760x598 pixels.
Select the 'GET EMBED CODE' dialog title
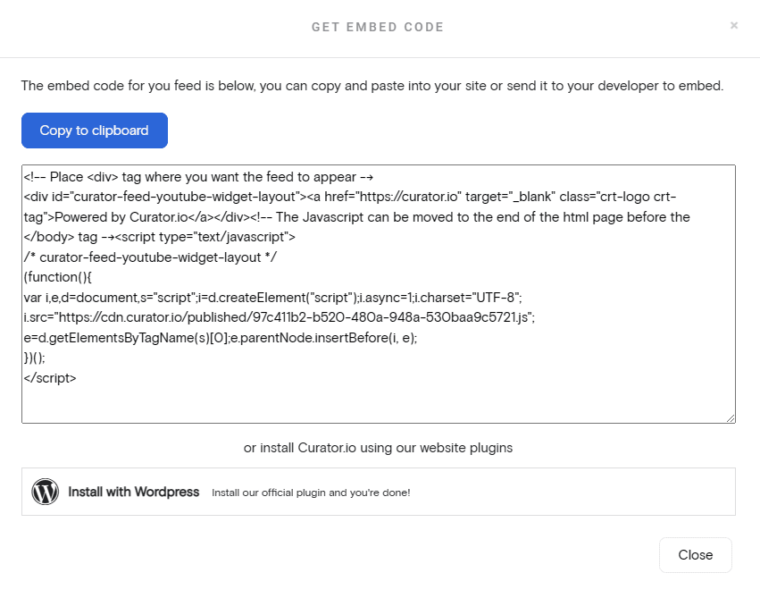[x=378, y=27]
